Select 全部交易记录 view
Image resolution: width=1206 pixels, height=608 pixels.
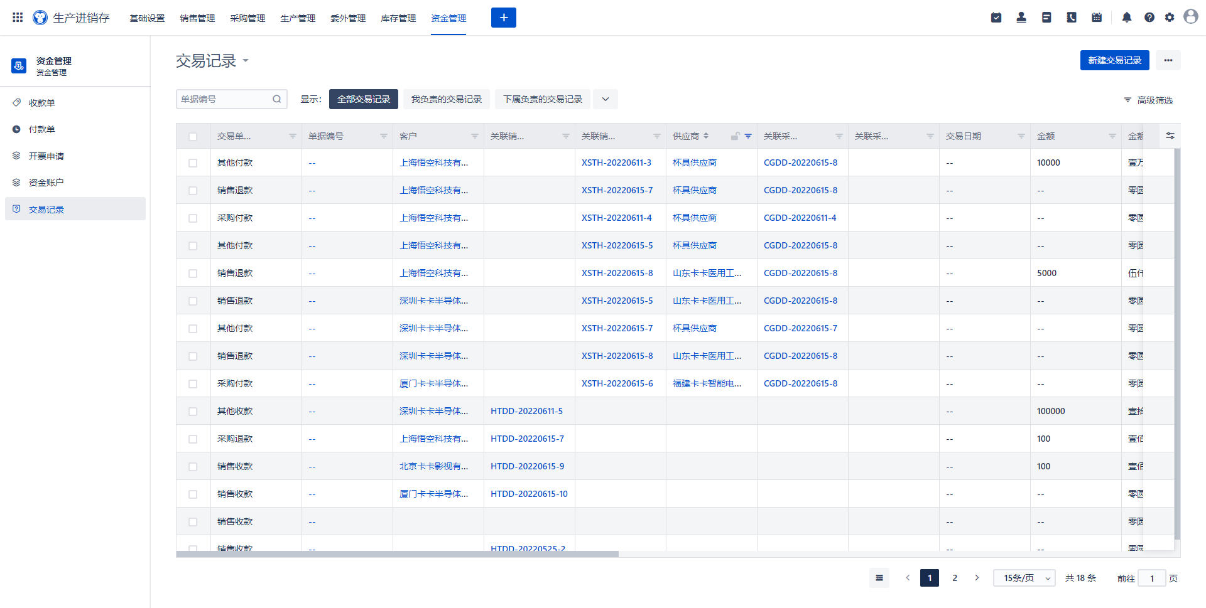tap(364, 99)
